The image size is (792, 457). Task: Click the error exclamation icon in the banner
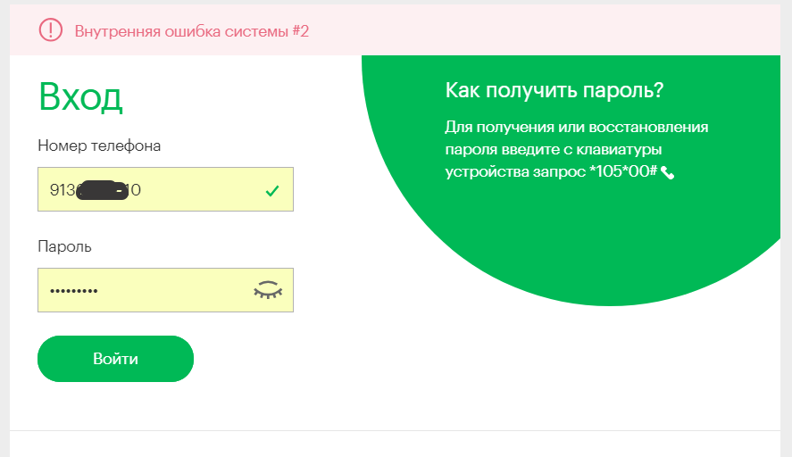coord(51,30)
